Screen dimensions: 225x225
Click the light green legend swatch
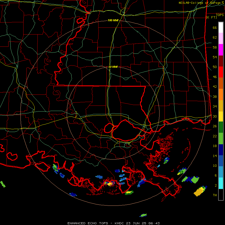[x=221, y=138]
